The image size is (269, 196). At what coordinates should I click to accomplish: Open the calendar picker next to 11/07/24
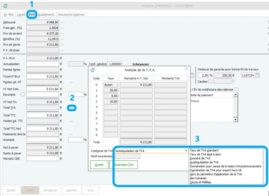point(257,75)
